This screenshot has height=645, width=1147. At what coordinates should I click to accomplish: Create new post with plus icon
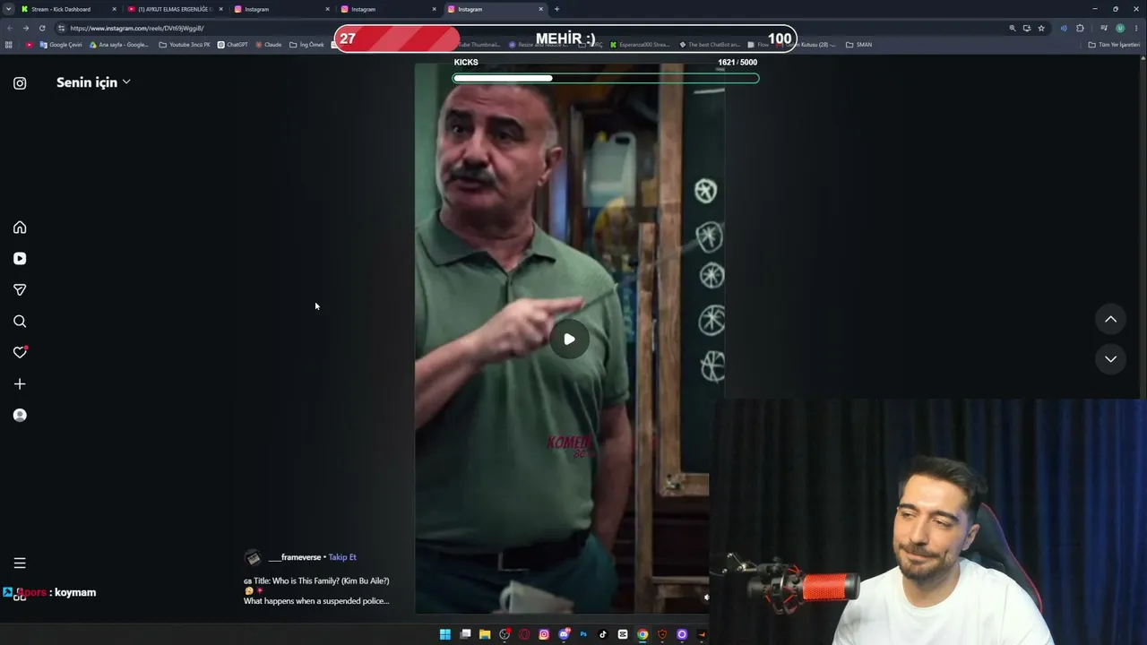click(20, 384)
